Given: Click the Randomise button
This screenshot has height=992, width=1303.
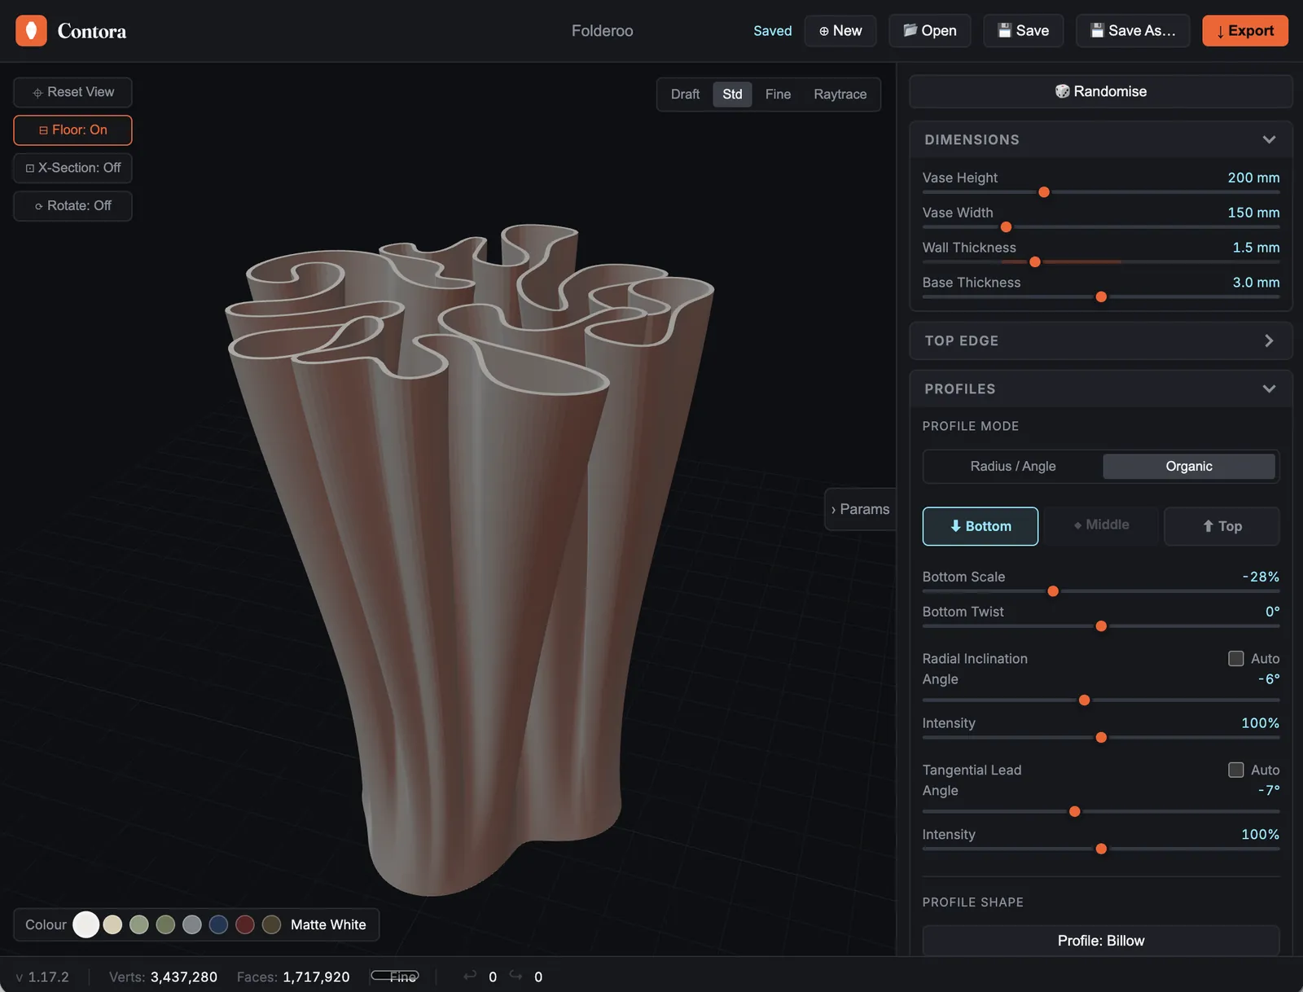Looking at the screenshot, I should [x=1100, y=91].
